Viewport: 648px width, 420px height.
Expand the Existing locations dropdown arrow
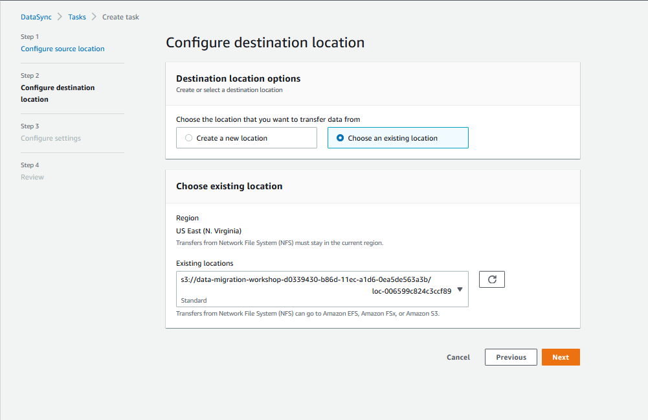(x=460, y=290)
